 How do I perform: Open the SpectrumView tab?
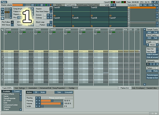[x=94, y=5]
